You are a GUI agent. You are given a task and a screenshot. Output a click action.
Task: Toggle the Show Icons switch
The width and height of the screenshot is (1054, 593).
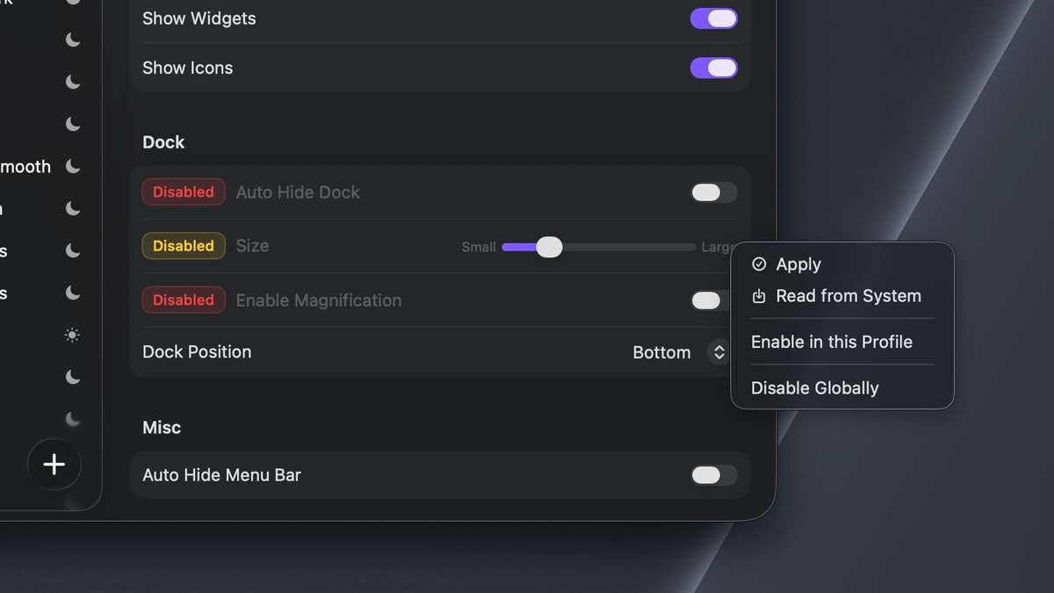[x=713, y=68]
